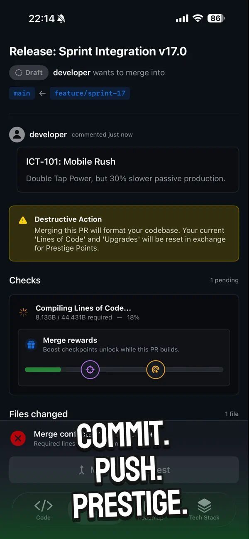Click the merge fork icon in merge button

coord(82,470)
